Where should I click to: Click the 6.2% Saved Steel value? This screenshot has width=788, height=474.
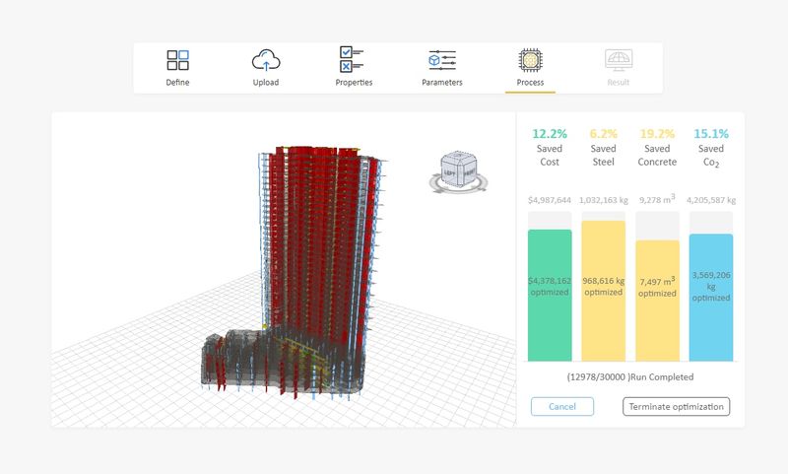click(x=603, y=134)
